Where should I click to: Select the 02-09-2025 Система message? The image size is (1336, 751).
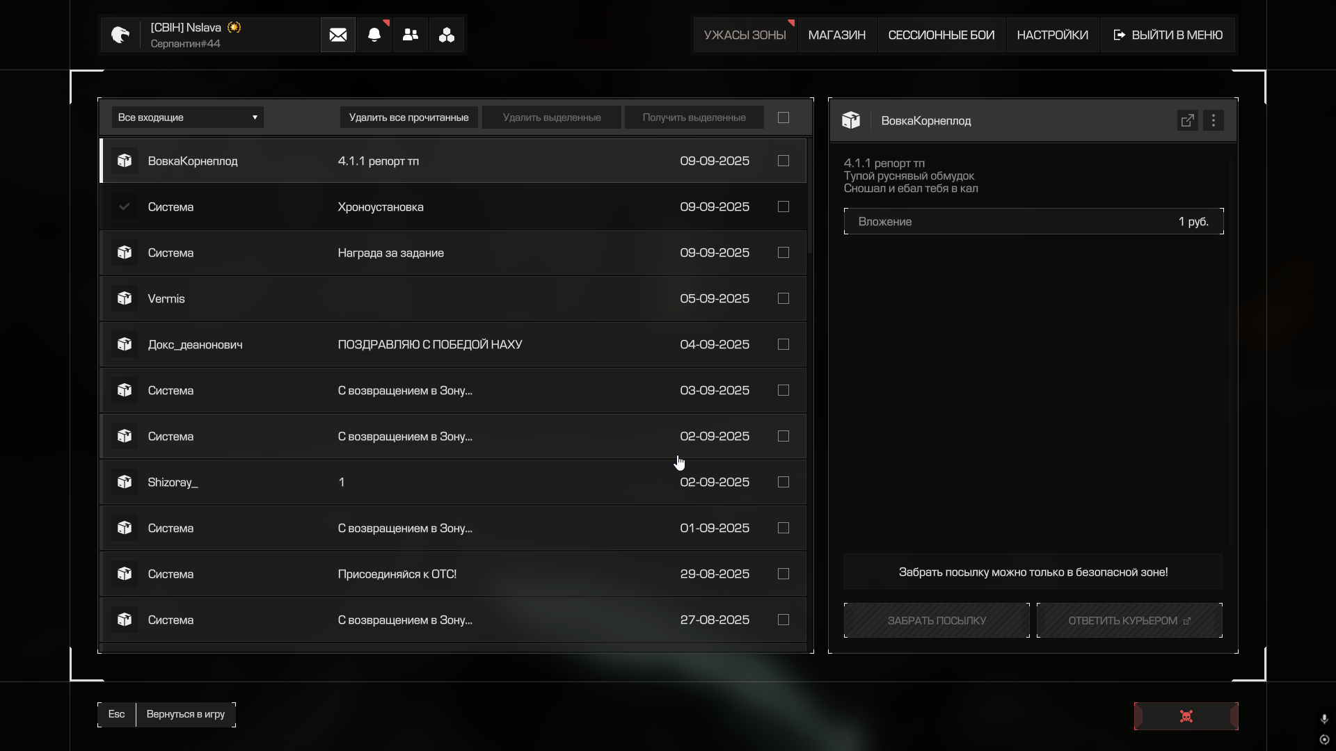(454, 436)
